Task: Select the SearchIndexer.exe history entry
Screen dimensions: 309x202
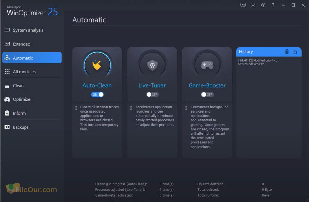Action: coord(258,62)
